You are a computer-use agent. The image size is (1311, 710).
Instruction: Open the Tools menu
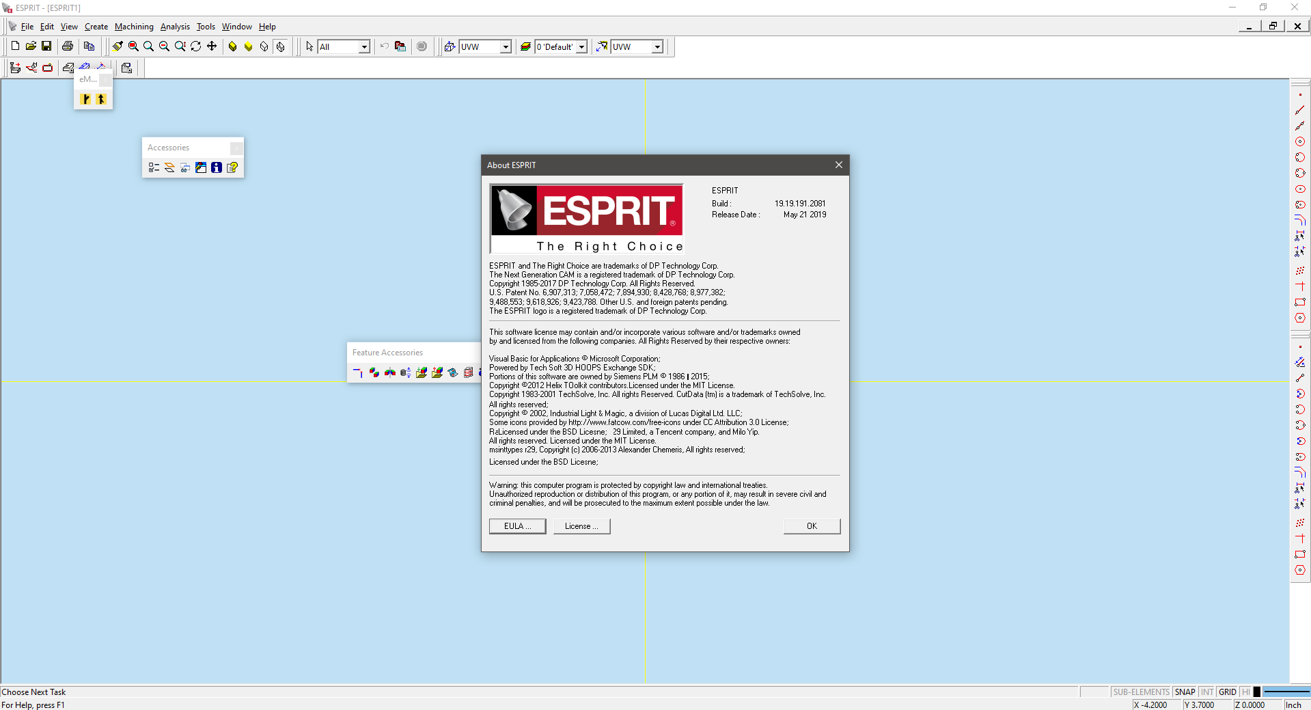[206, 27]
